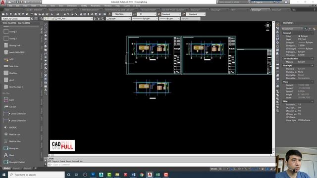Open the D1 dimension style dropdown

pyautogui.click(x=147, y=14)
